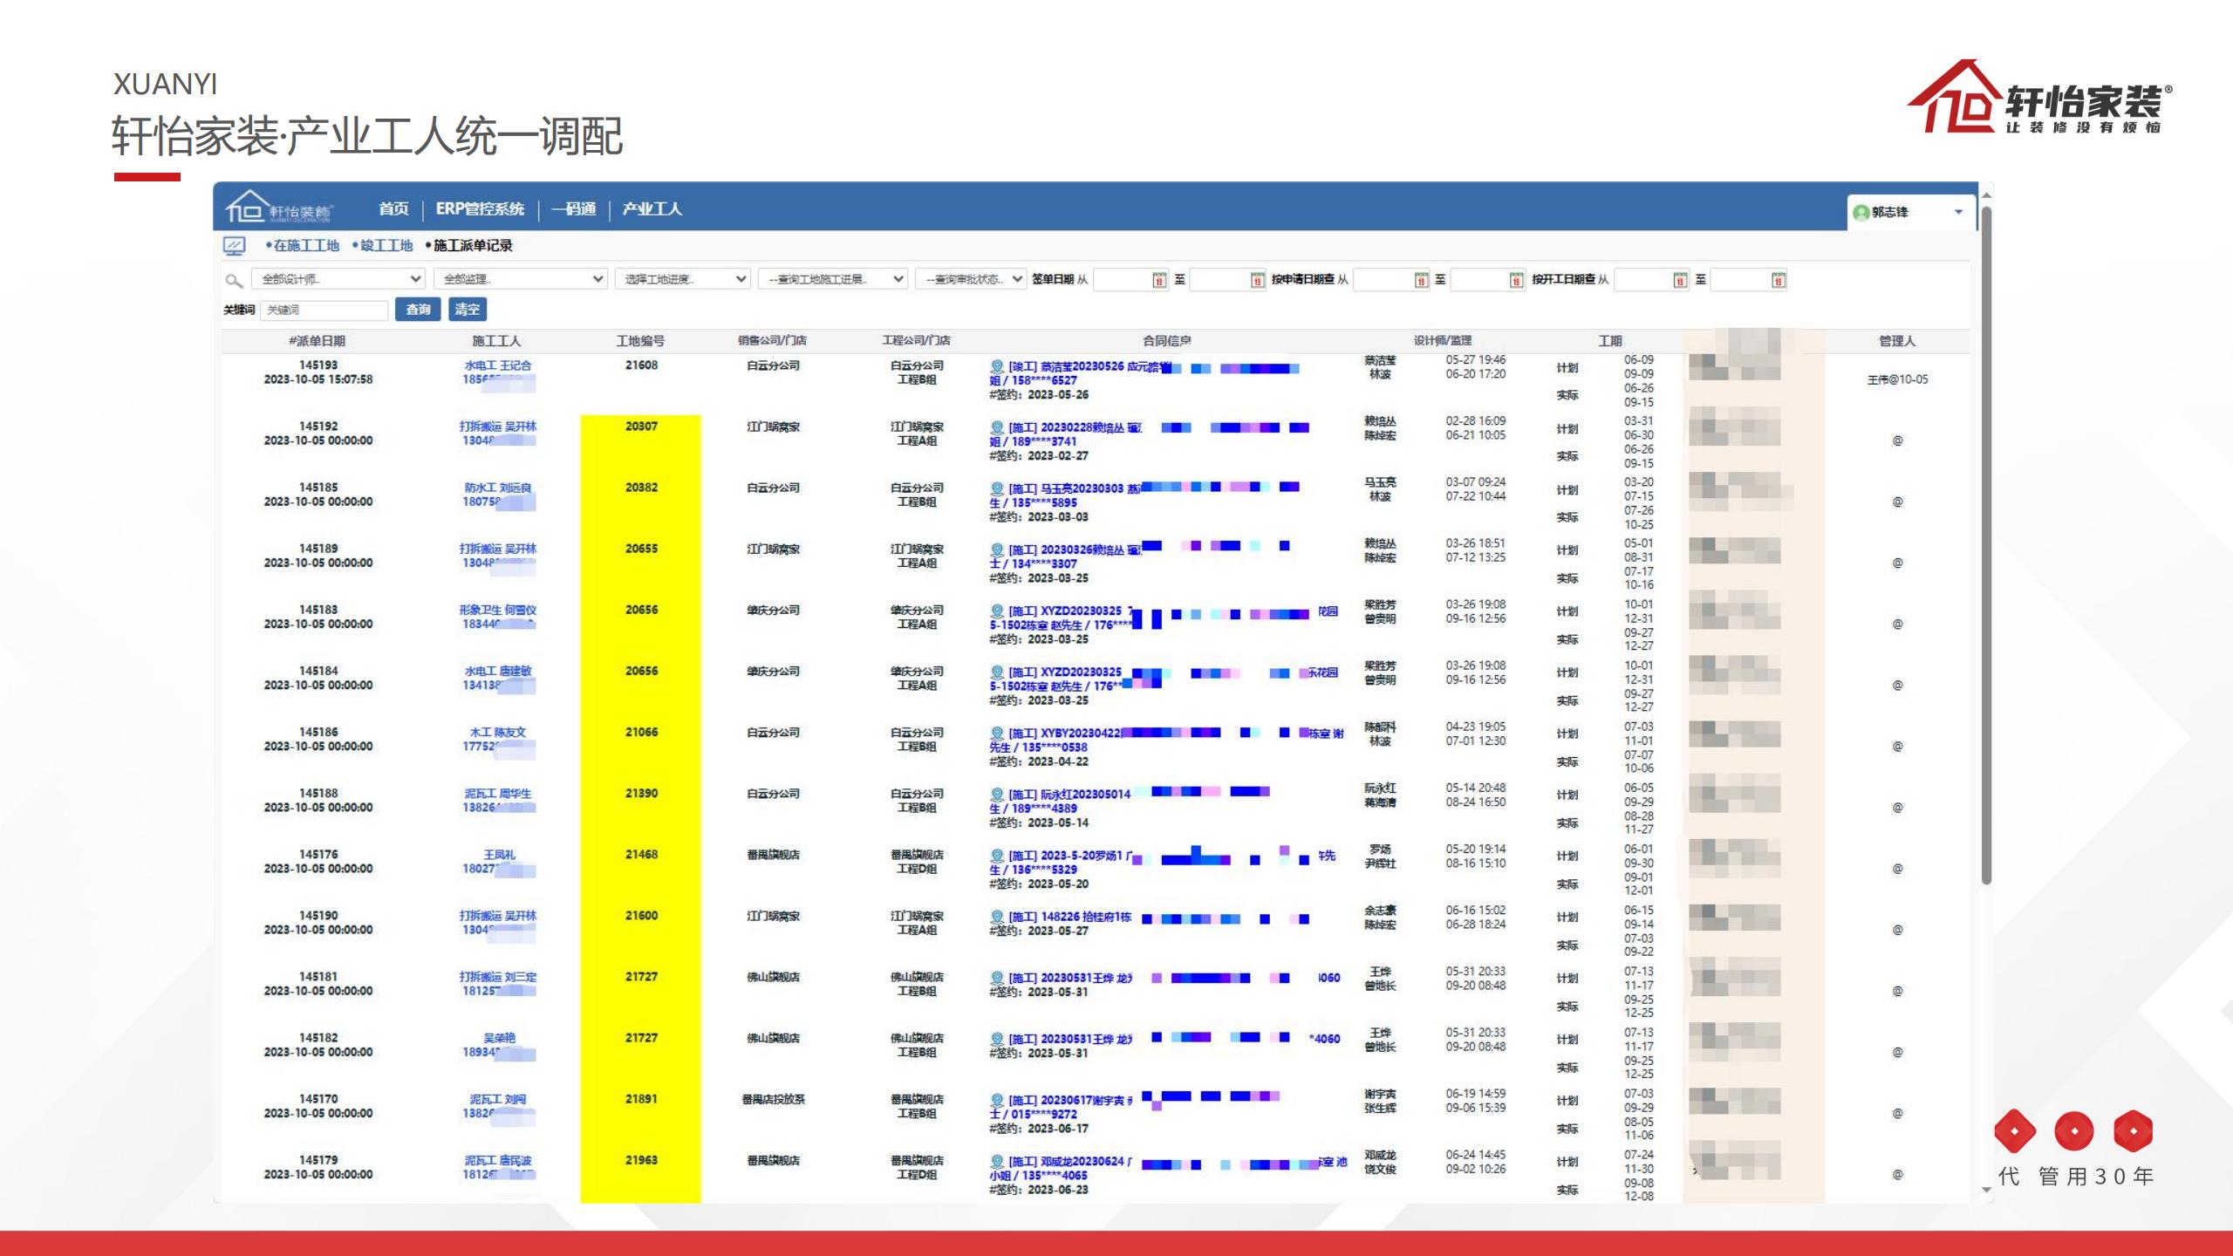This screenshot has width=2233, height=1256.
Task: Open worker link 木工 陈友文
Action: (x=497, y=732)
